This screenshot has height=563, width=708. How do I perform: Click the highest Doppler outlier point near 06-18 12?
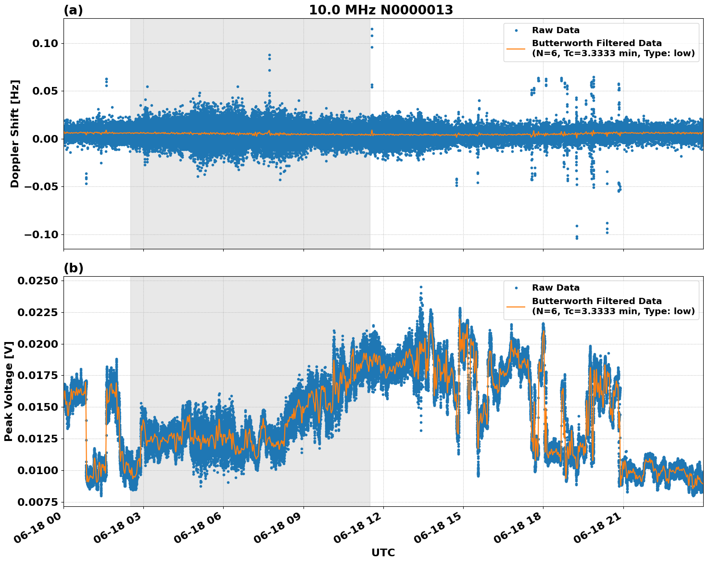(x=371, y=29)
